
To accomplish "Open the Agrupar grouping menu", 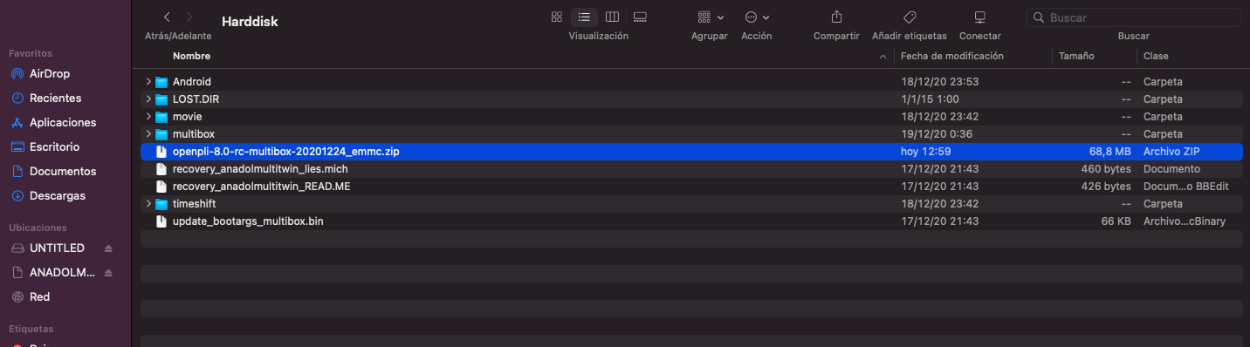I will click(711, 17).
